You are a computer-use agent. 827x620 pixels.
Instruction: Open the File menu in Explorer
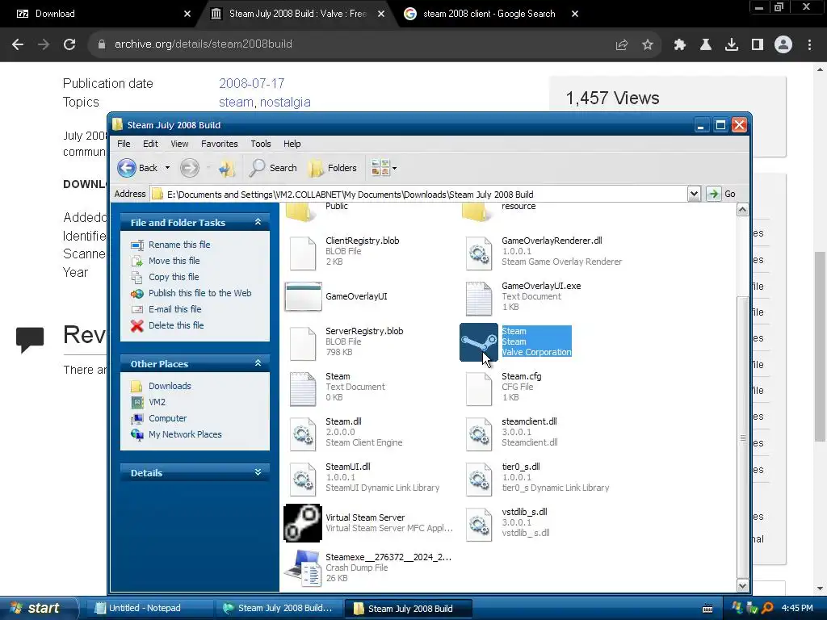coord(124,144)
